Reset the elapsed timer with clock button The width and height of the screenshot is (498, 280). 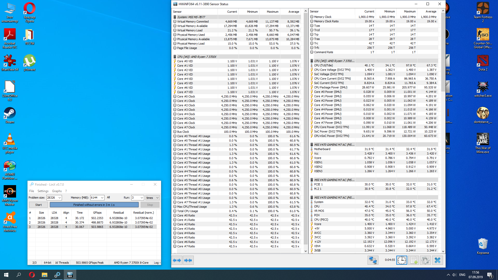click(x=402, y=260)
